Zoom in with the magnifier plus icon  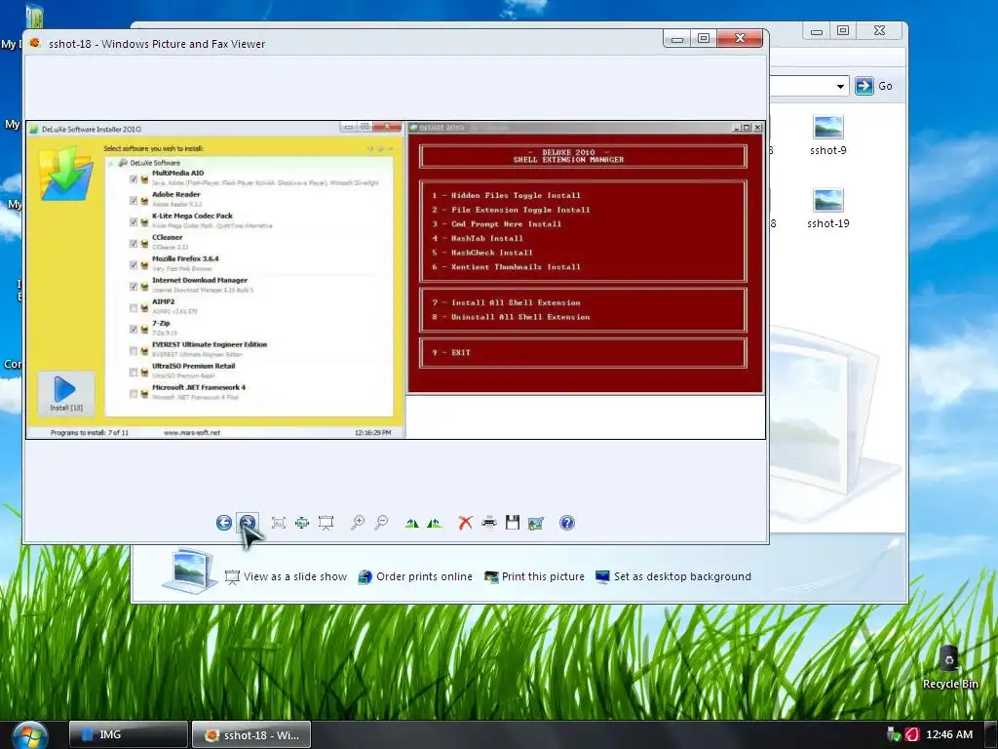358,523
